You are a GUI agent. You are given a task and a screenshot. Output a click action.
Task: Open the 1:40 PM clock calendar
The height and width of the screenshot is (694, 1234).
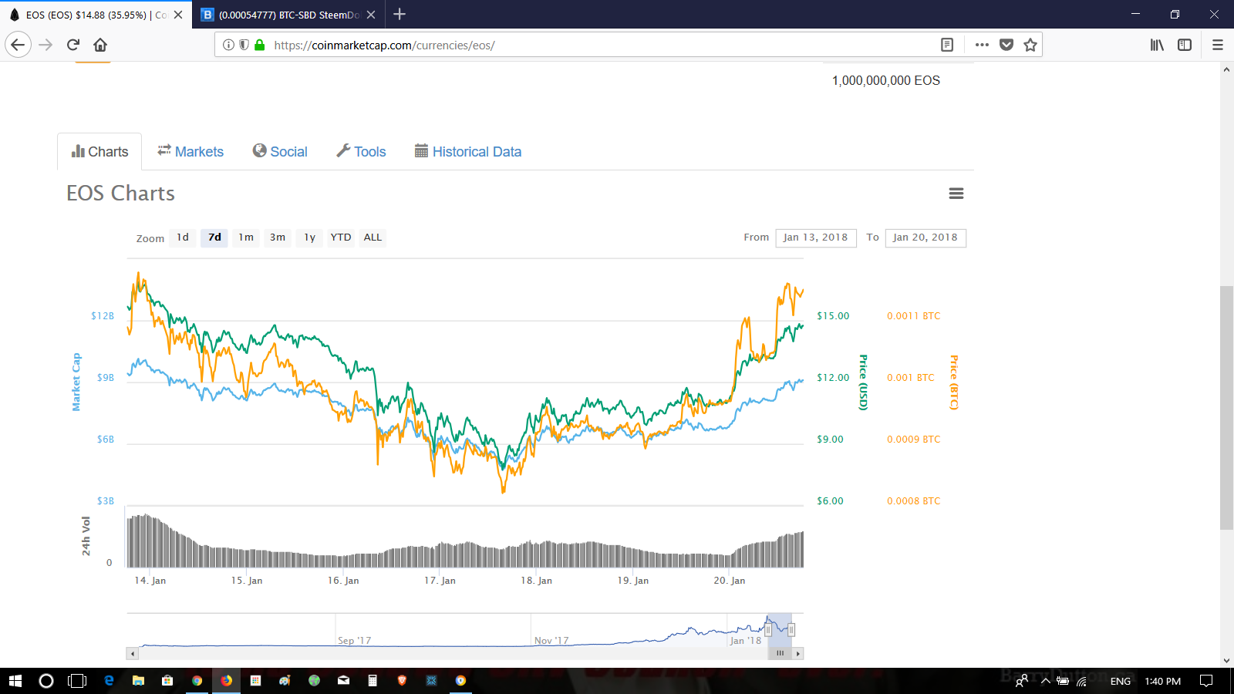1163,681
